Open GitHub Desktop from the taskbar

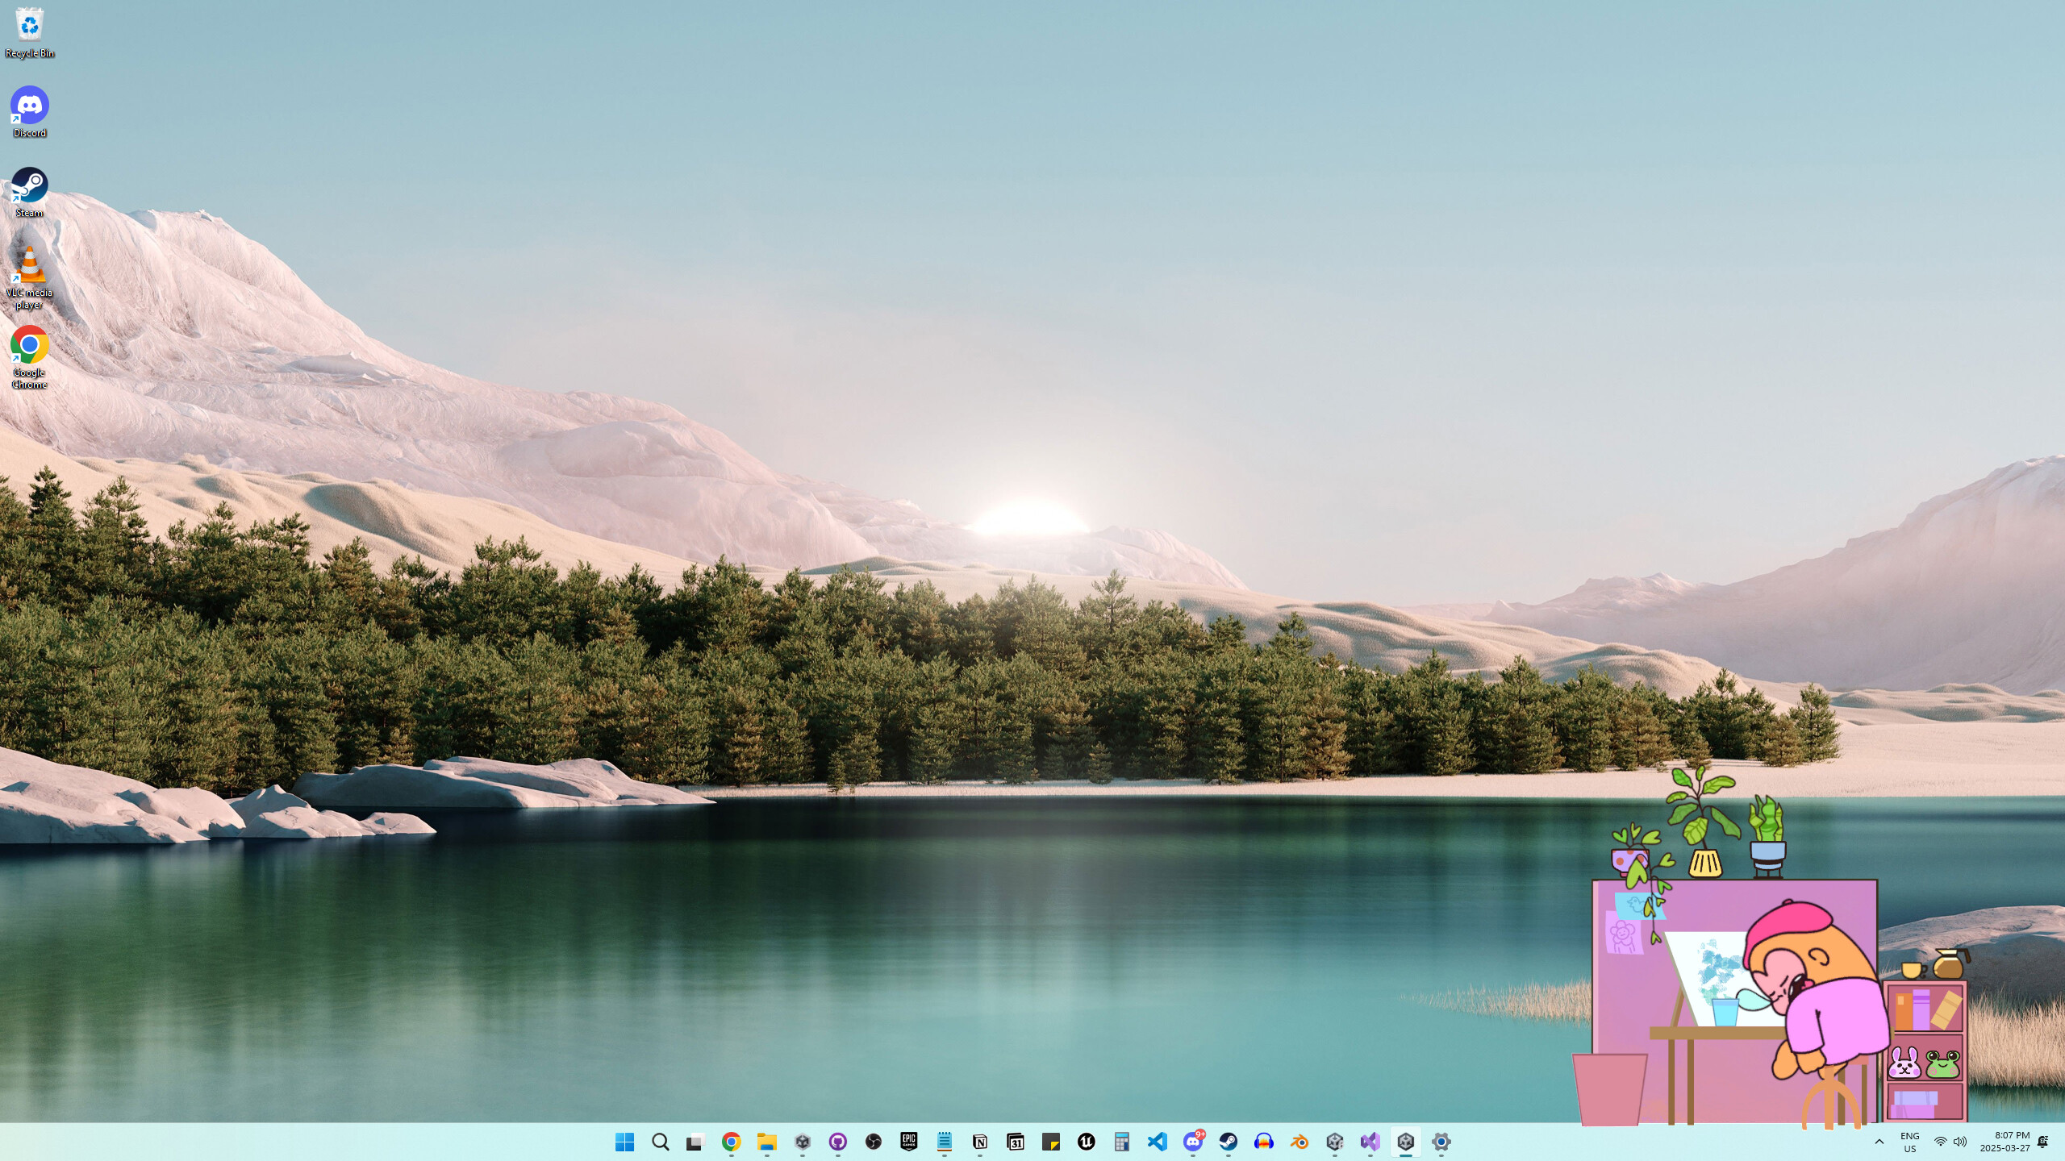(837, 1142)
